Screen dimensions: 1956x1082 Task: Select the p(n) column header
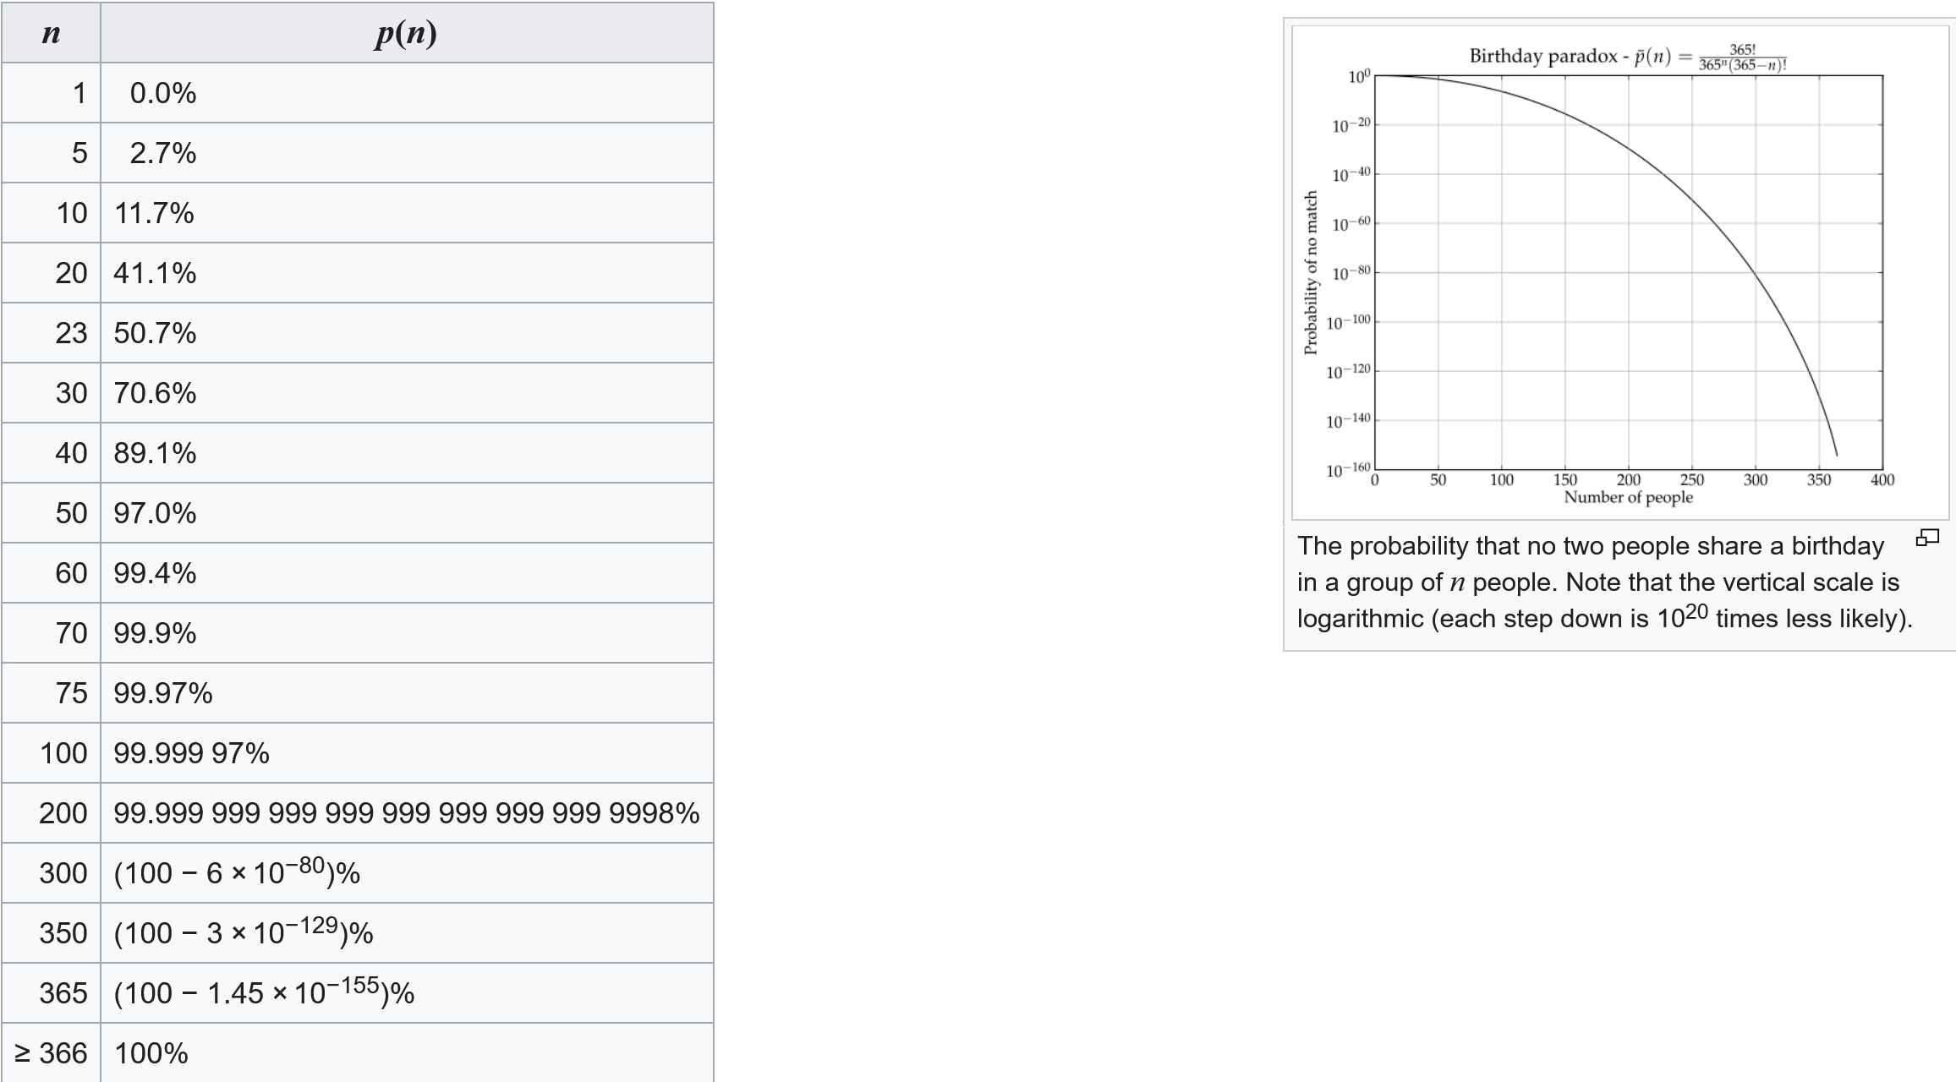click(407, 33)
